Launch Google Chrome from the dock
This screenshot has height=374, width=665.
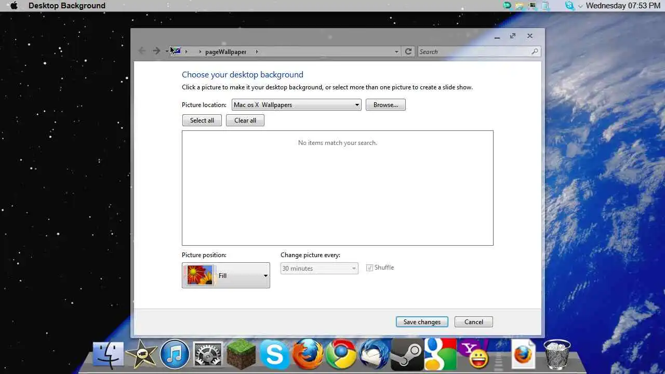pyautogui.click(x=341, y=355)
